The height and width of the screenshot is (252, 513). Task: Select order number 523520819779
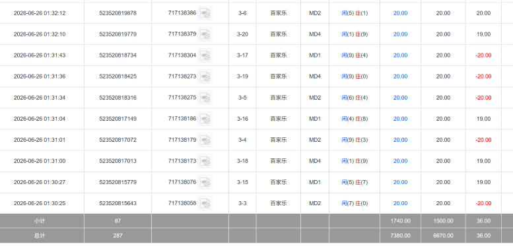(x=118, y=34)
